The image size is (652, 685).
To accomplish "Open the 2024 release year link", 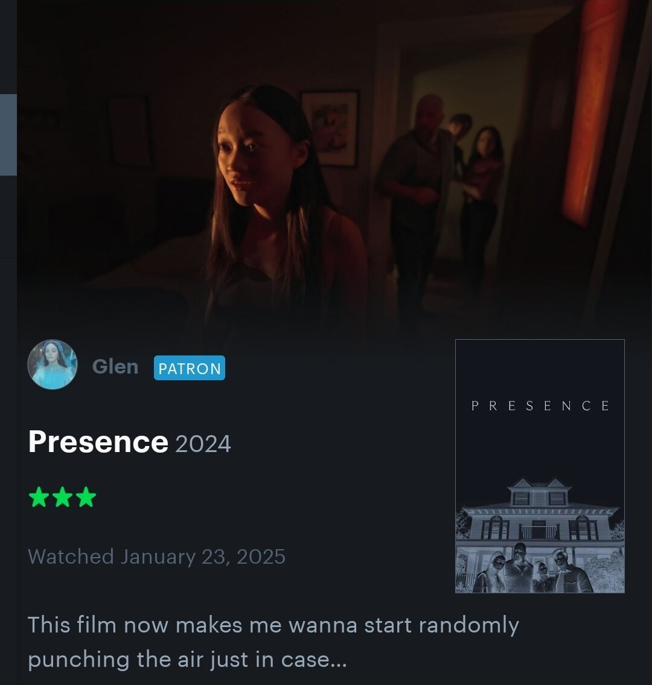I will point(203,444).
